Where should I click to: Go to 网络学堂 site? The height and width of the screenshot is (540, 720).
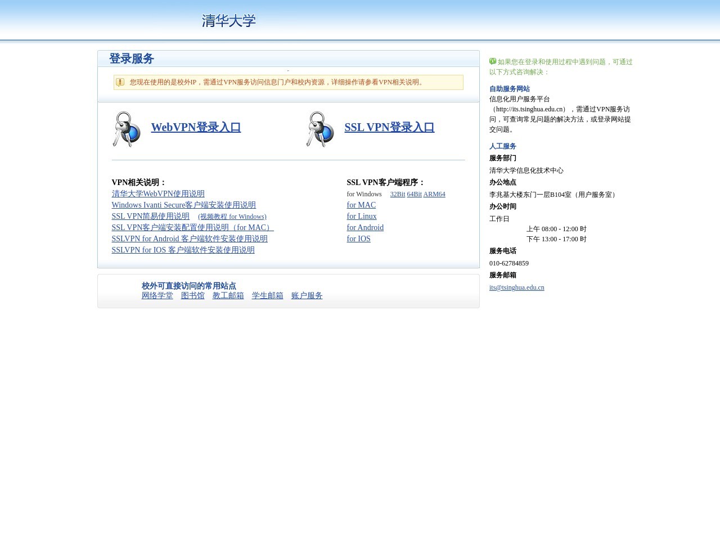pyautogui.click(x=157, y=295)
